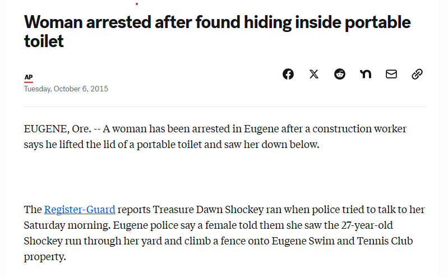Click the '27-year-old' text in the article
448x277 pixels.
tap(367, 225)
